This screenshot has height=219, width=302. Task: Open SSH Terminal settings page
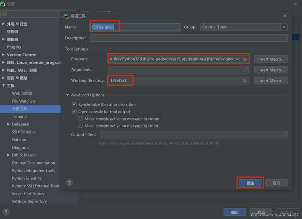24,132
